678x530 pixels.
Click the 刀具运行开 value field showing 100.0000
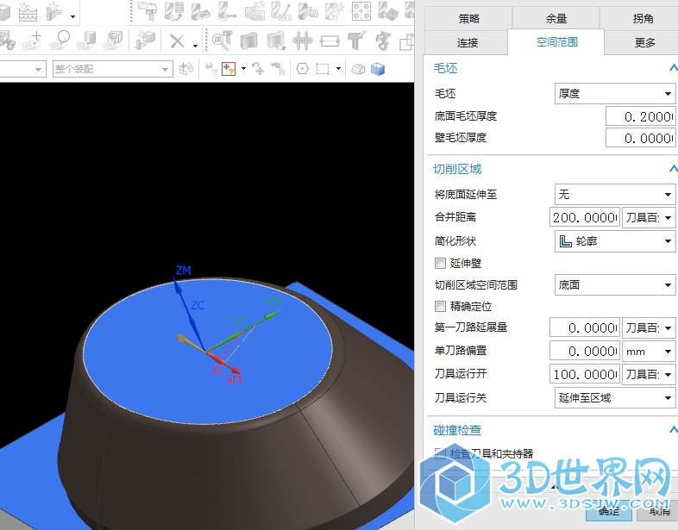point(585,374)
